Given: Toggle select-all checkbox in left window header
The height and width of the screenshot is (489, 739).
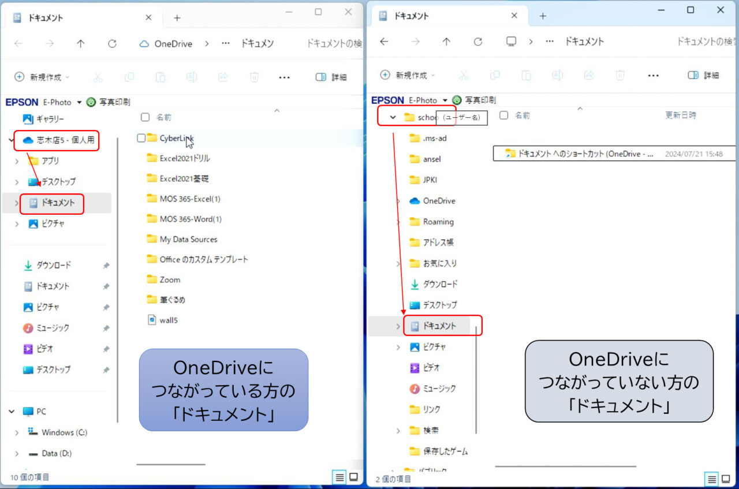Looking at the screenshot, I should (x=145, y=117).
